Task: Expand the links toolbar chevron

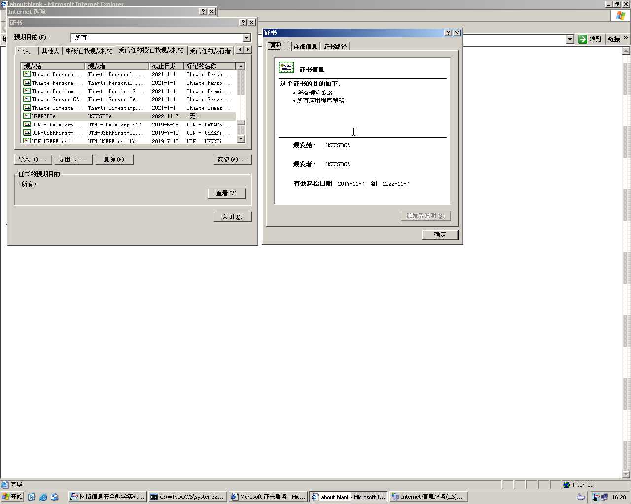Action: click(626, 38)
